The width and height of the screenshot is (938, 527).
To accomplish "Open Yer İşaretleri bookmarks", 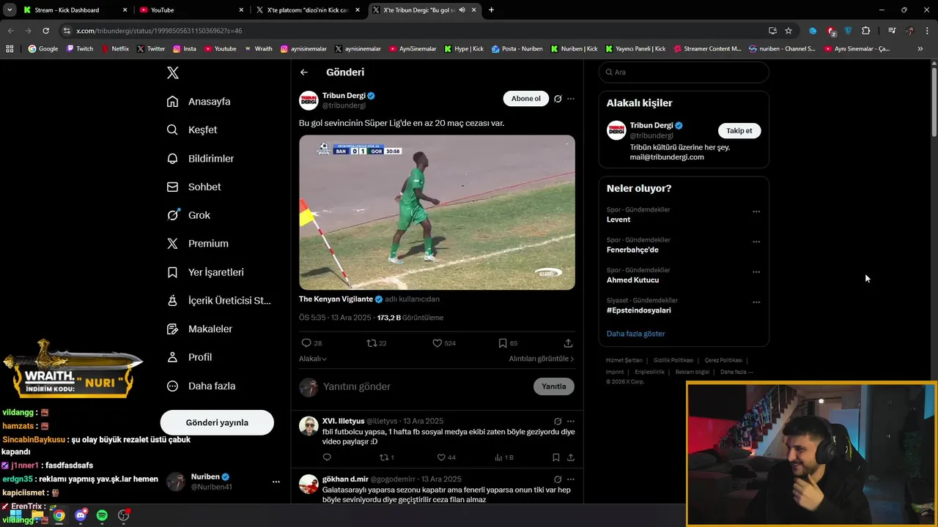I will click(x=205, y=272).
